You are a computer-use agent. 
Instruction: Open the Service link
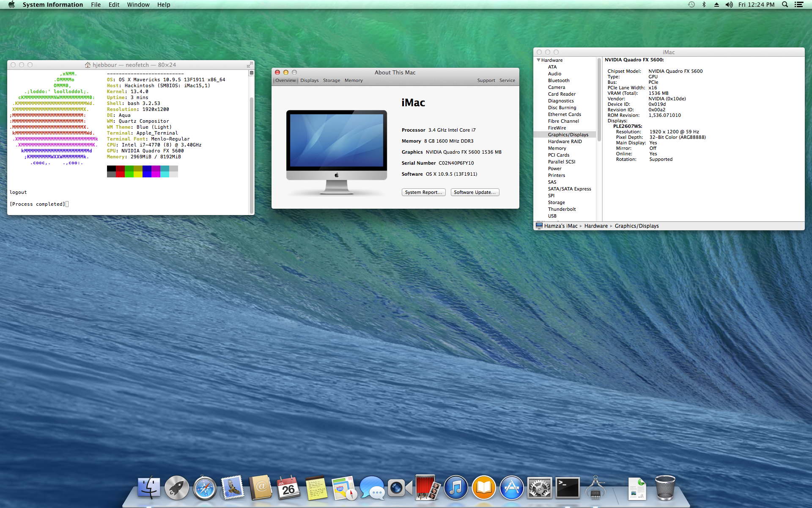tap(507, 80)
